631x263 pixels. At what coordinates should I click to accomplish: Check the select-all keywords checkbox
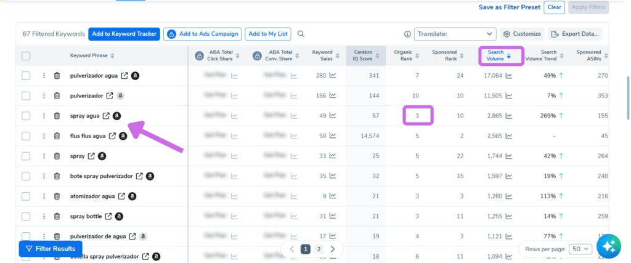point(26,56)
